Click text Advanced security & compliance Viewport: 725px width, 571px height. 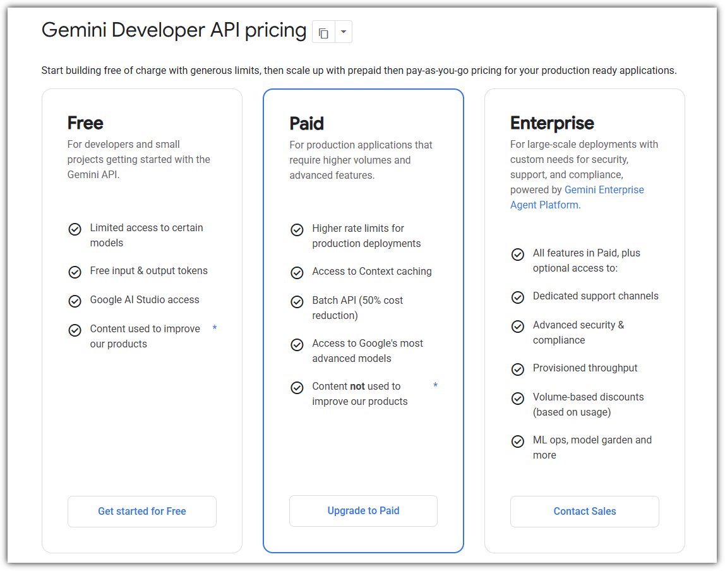(578, 332)
